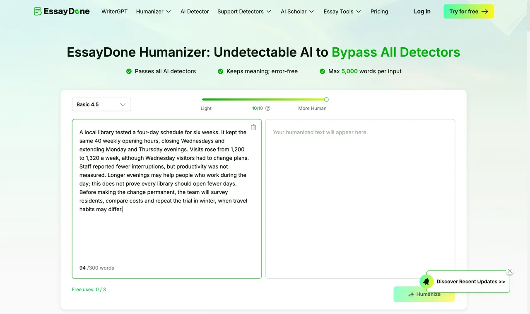The width and height of the screenshot is (530, 314).
Task: Click the Keeps meaning; error-free text
Action: (x=262, y=71)
